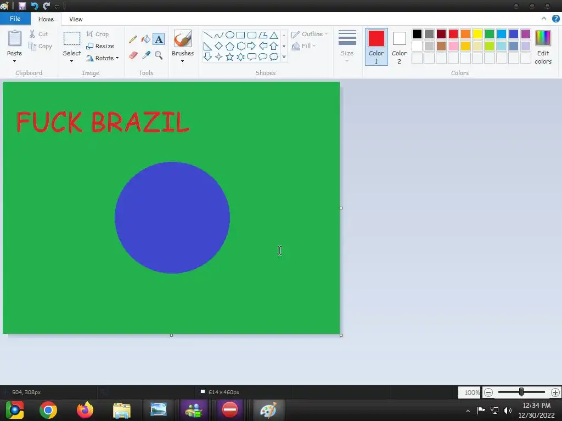The width and height of the screenshot is (562, 421).
Task: Click the zoom in plus button
Action: click(555, 392)
